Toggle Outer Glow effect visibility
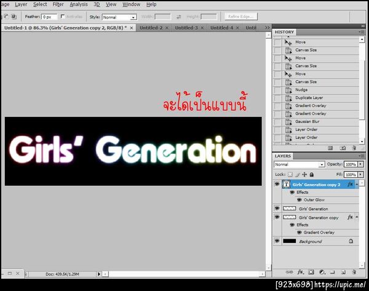Screen dimensions: 369x291 click(299, 200)
